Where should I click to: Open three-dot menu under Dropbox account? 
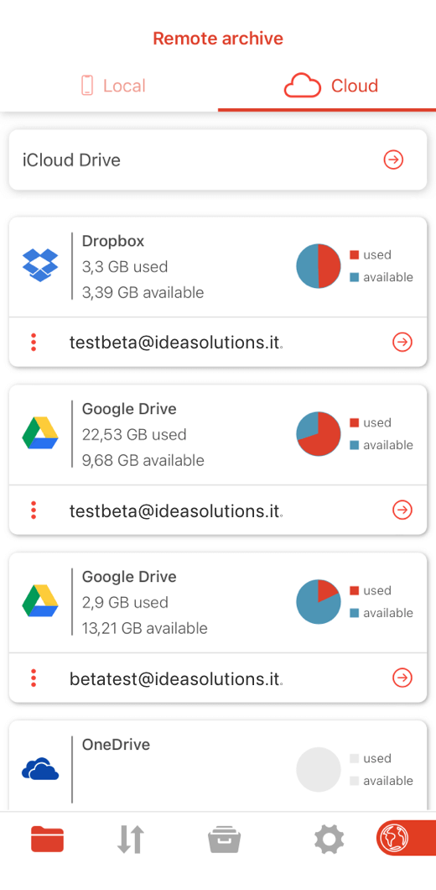(34, 343)
